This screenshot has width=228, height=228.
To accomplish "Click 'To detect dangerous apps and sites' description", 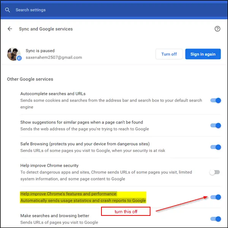I will click(x=106, y=176).
